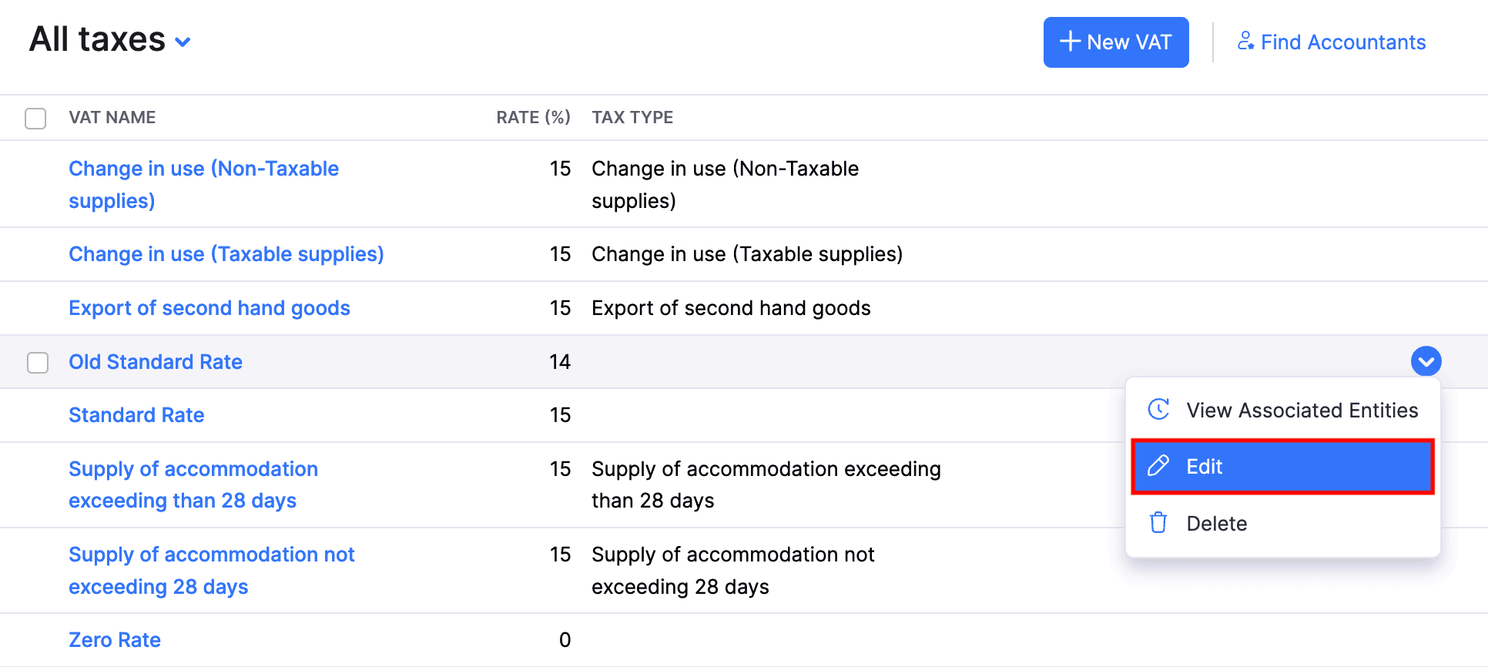Choose Delete from the context menu
Screen dimensions: 1488x667
(1216, 524)
